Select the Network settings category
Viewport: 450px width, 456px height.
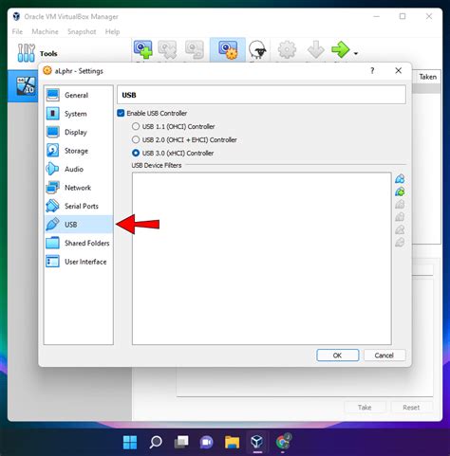[x=78, y=188]
